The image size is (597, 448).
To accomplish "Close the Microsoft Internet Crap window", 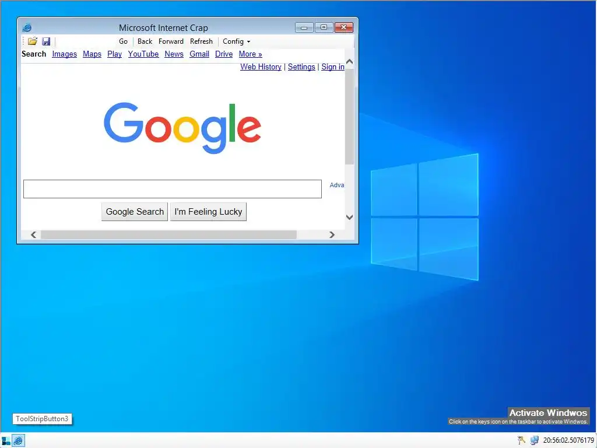I will 344,27.
